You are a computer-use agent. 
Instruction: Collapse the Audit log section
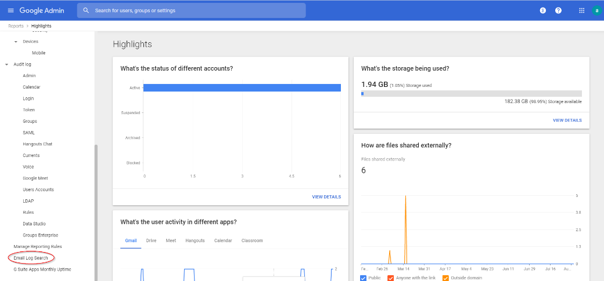point(7,64)
